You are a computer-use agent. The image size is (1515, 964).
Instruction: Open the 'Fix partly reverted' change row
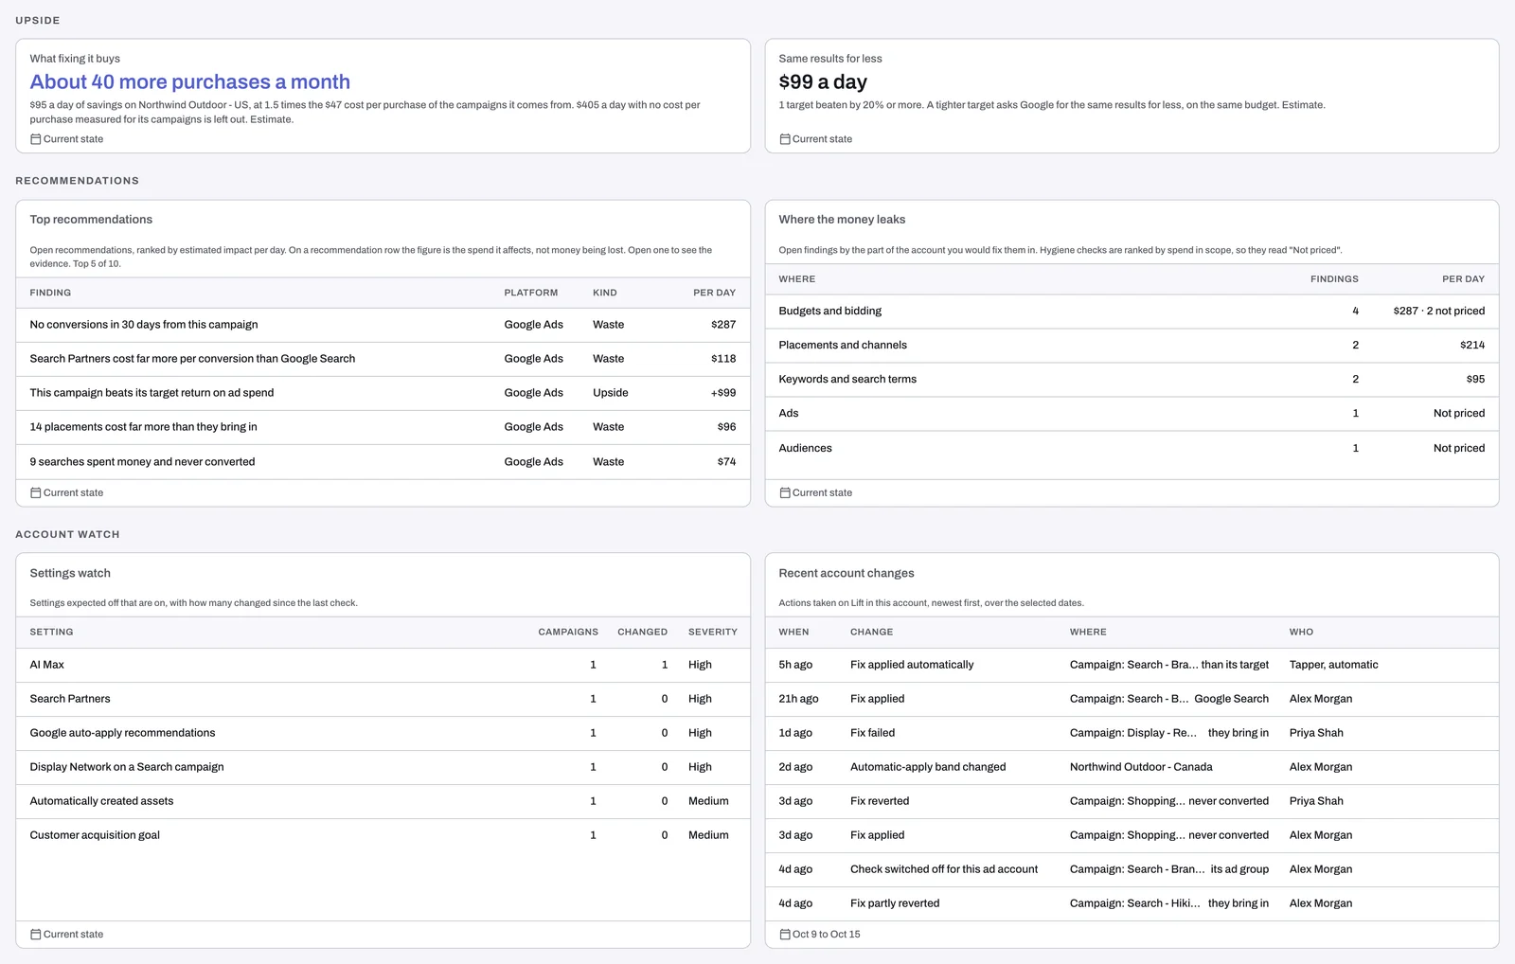pyautogui.click(x=1132, y=903)
